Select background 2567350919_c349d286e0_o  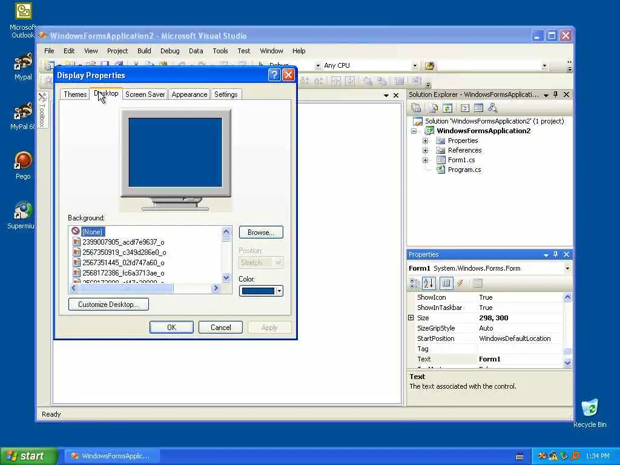[x=124, y=252]
